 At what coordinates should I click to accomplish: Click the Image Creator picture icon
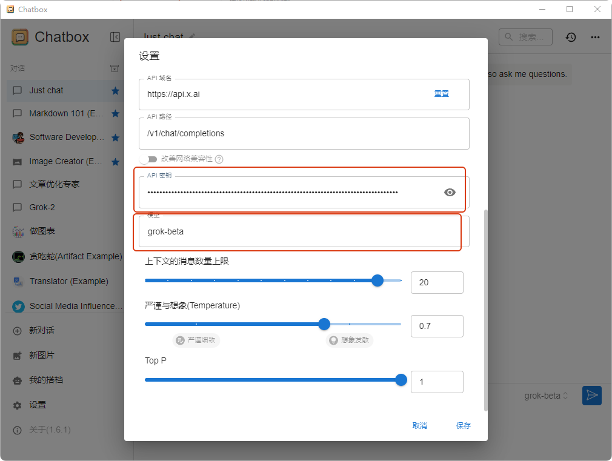pyautogui.click(x=17, y=162)
